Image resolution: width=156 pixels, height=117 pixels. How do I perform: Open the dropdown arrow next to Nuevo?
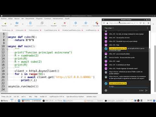(x=11, y=24)
